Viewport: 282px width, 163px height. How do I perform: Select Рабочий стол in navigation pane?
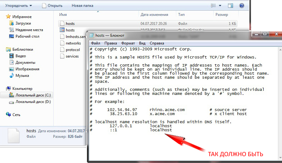24,36
